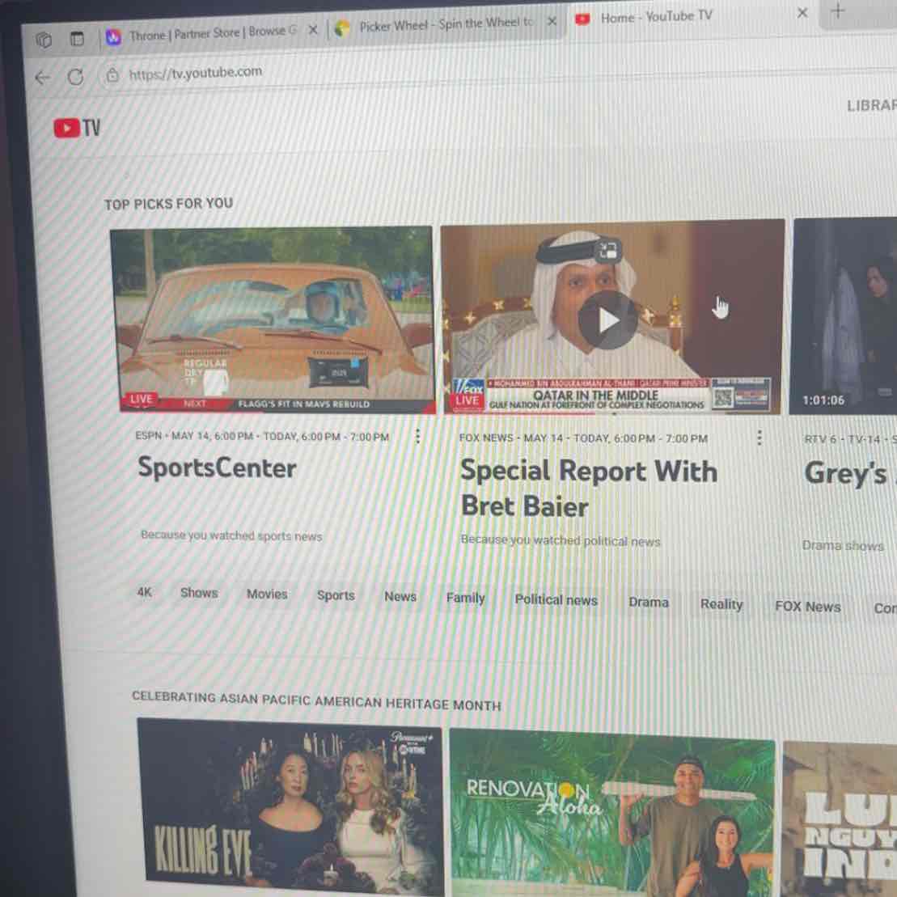
Task: Click the lock icon in the address bar
Action: 112,73
